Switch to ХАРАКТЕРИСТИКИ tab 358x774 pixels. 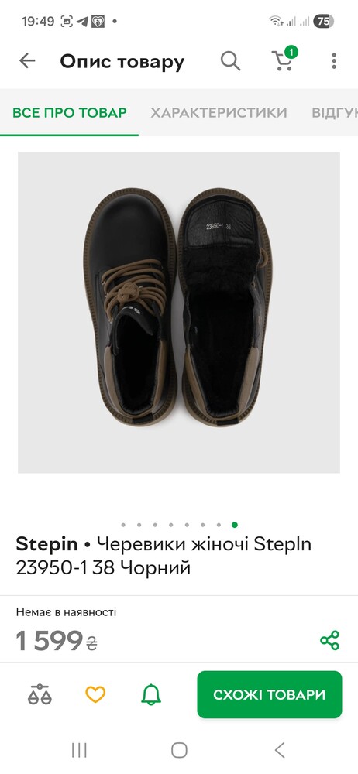pos(219,112)
